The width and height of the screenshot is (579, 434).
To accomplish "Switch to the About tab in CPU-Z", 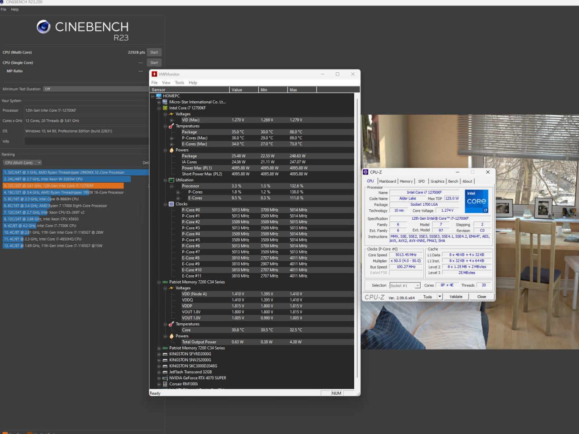I will [467, 181].
